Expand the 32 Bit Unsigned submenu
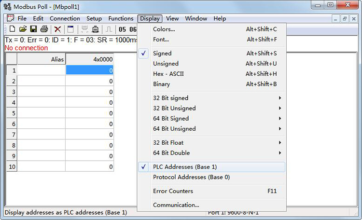The height and width of the screenshot is (220, 362). 212,108
